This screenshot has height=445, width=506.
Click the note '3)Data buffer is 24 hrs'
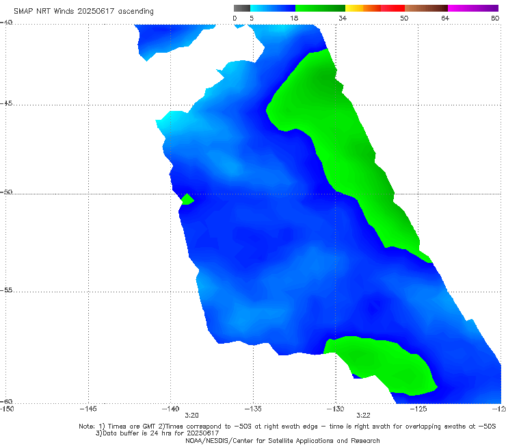tap(157, 433)
